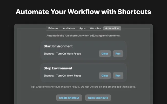Select the Apps tab
167x104 pixels.
(x=82, y=28)
